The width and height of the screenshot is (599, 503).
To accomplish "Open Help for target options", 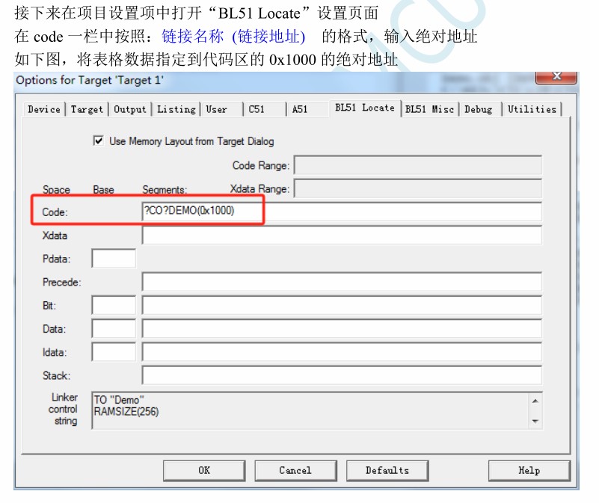I will coord(529,471).
